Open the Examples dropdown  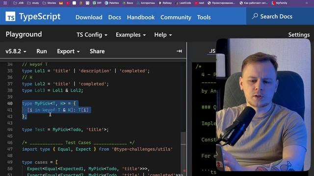[131, 35]
